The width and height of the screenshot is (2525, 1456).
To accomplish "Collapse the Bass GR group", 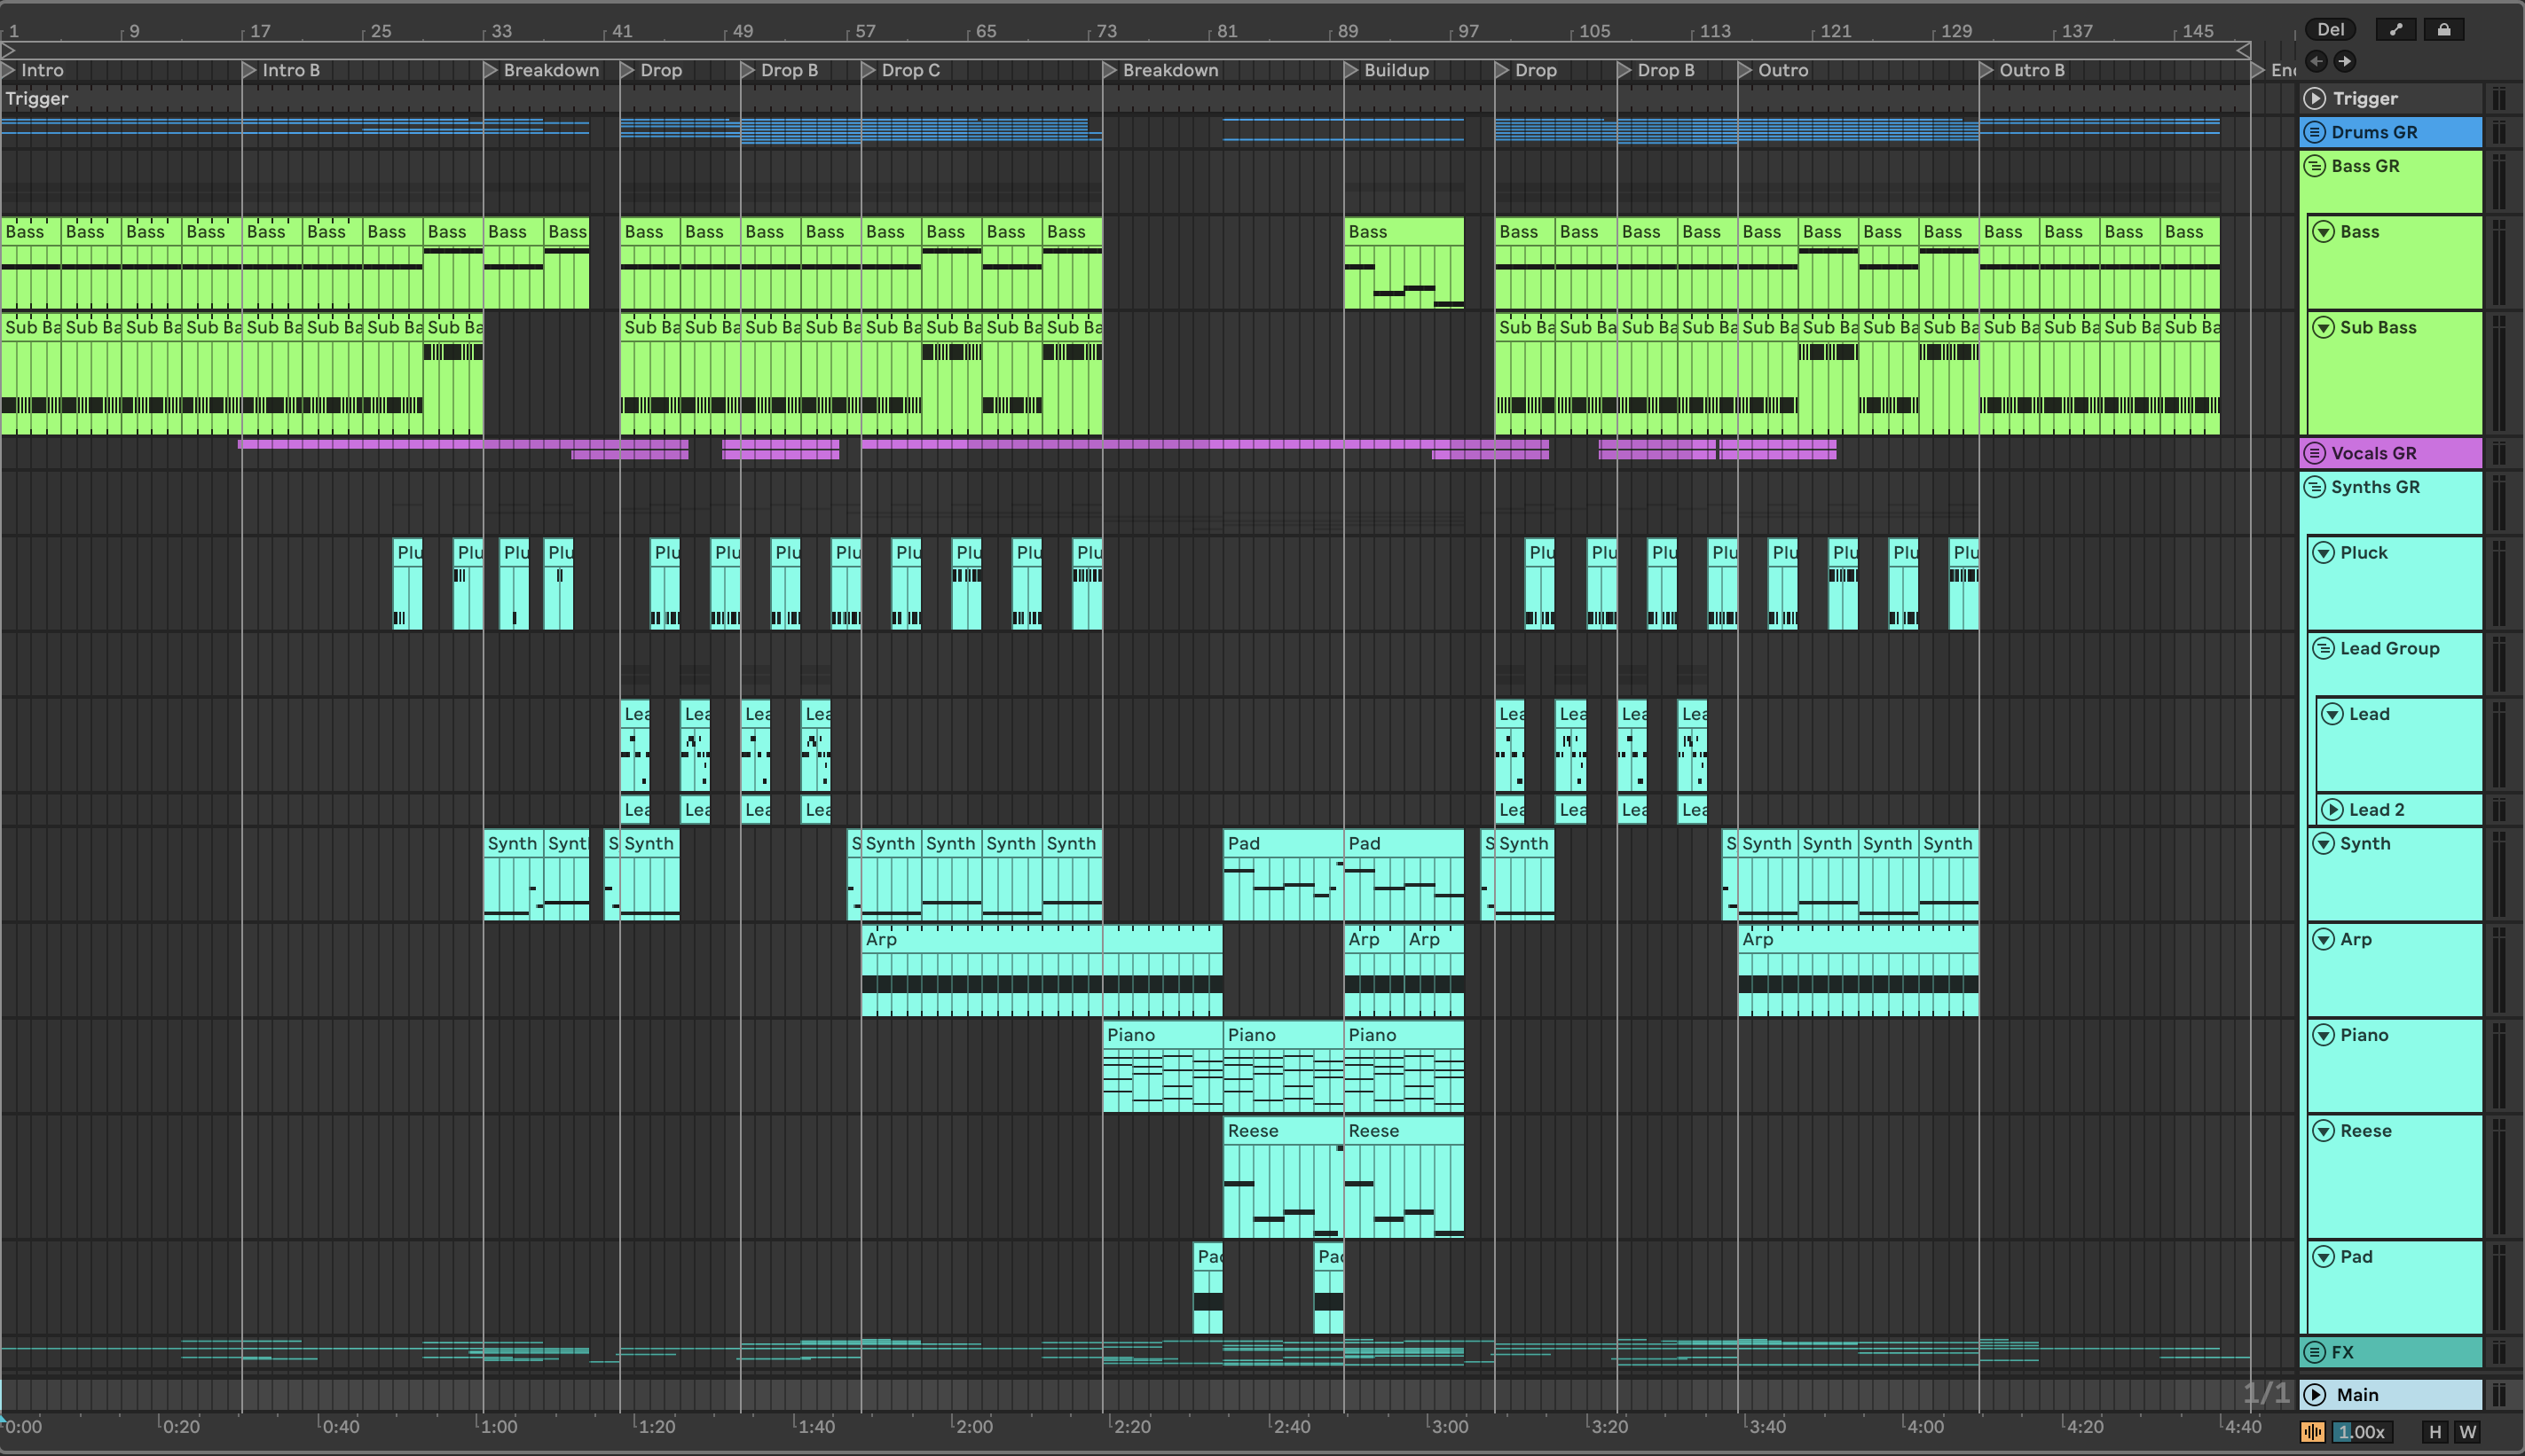I will [x=2314, y=166].
